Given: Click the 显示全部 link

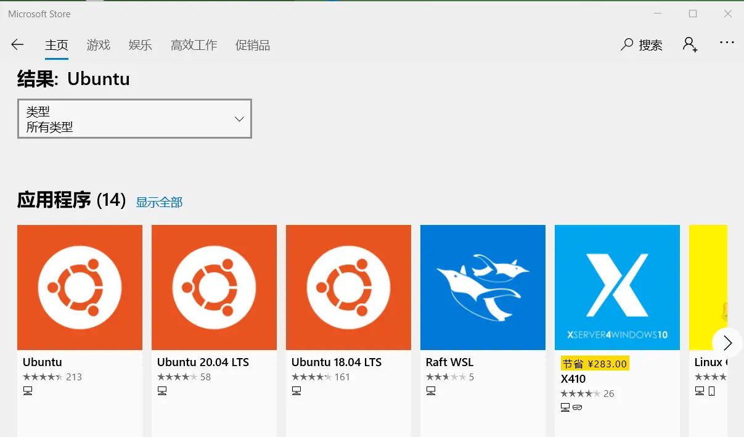Looking at the screenshot, I should [x=159, y=202].
